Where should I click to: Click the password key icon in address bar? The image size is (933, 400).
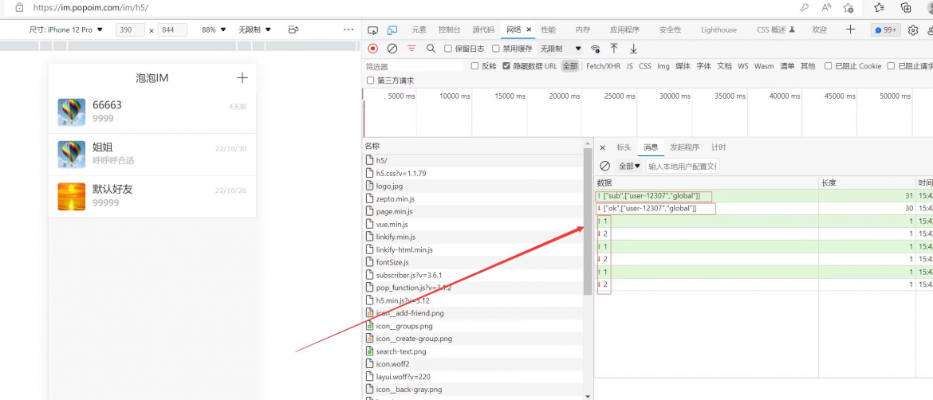(x=805, y=8)
